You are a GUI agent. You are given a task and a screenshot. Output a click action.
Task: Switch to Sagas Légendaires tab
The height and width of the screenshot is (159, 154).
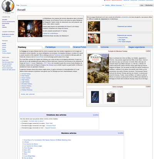140,47
